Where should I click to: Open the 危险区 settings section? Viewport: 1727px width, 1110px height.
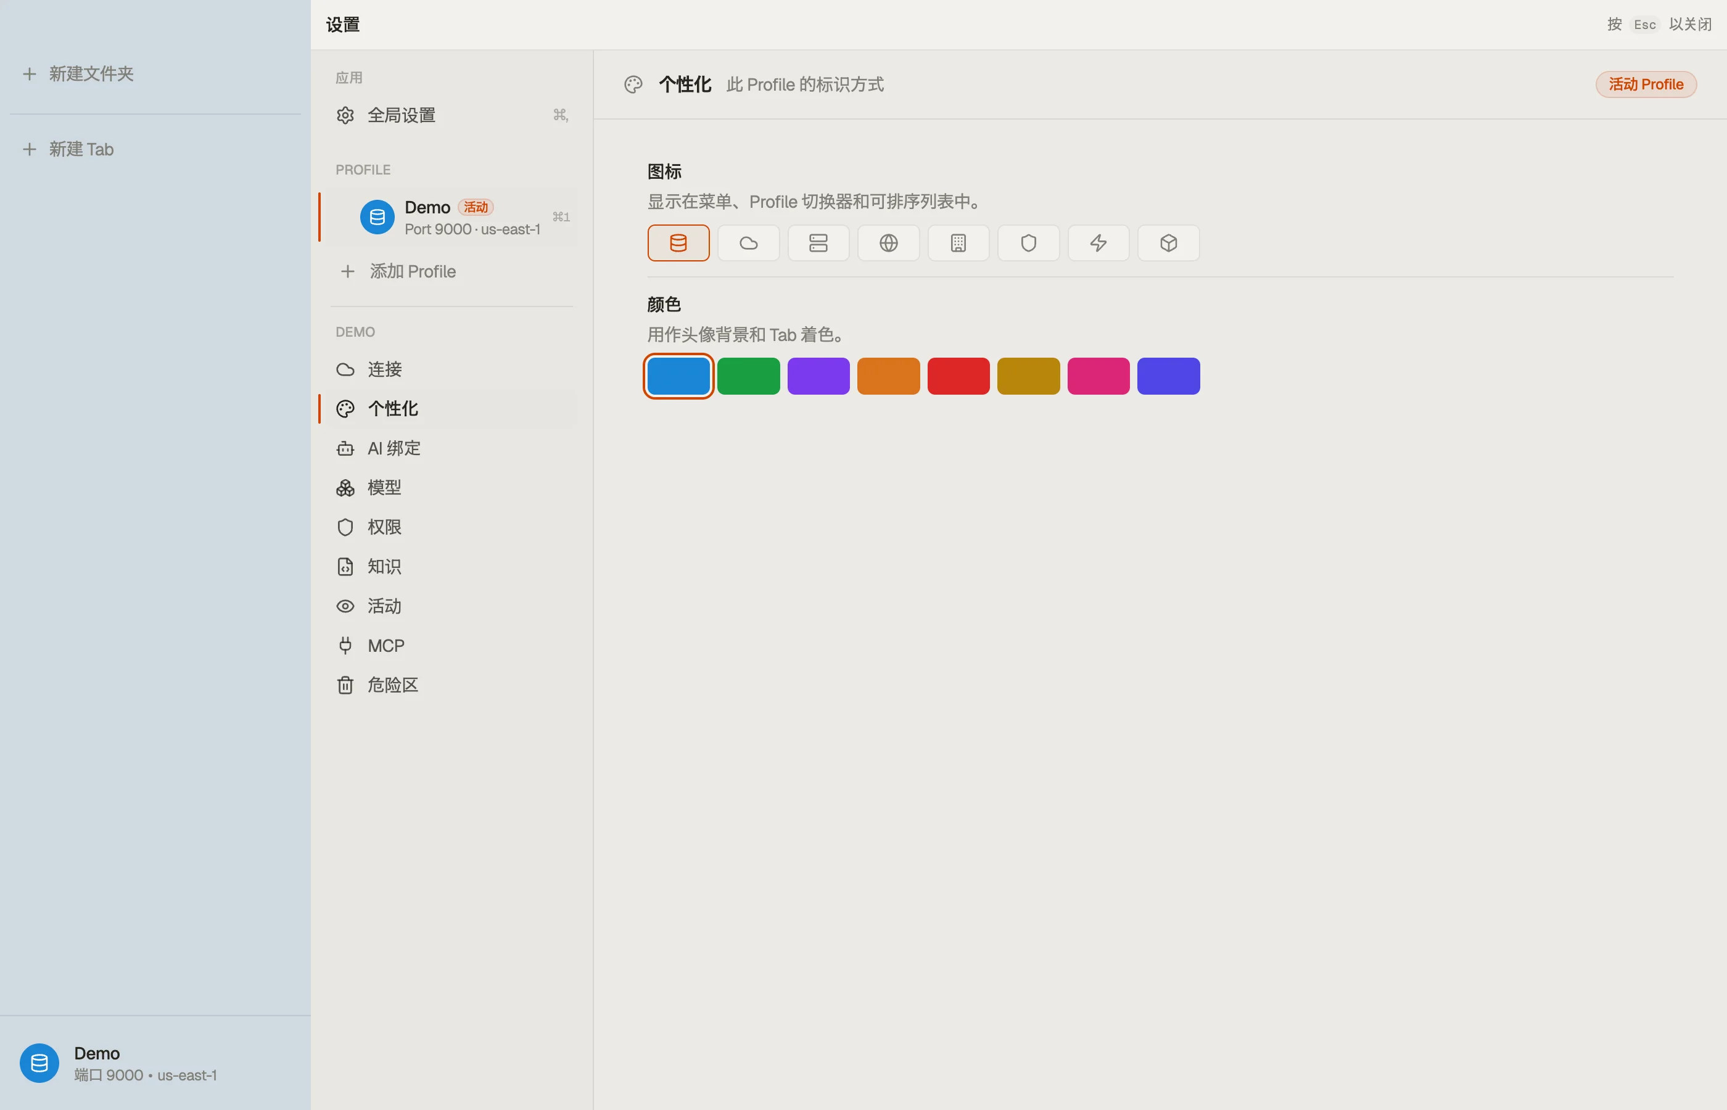click(451, 684)
